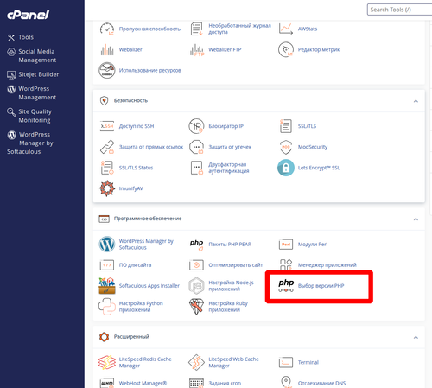This screenshot has height=388, width=432.
Task: Open the Настройка Python приложений icon
Action: [107, 307]
